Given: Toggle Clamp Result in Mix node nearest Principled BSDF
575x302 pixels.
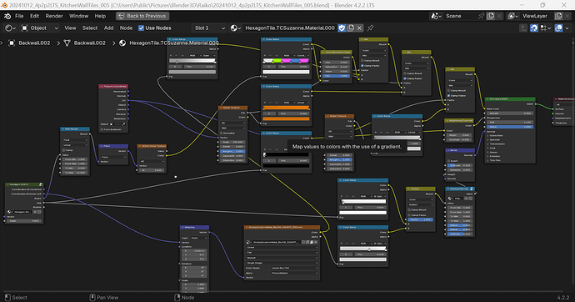Looking at the screenshot, I should [x=448, y=90].
